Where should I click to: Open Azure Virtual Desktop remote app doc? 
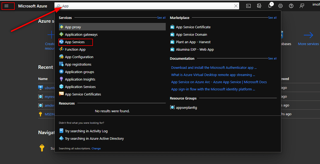click(213, 75)
